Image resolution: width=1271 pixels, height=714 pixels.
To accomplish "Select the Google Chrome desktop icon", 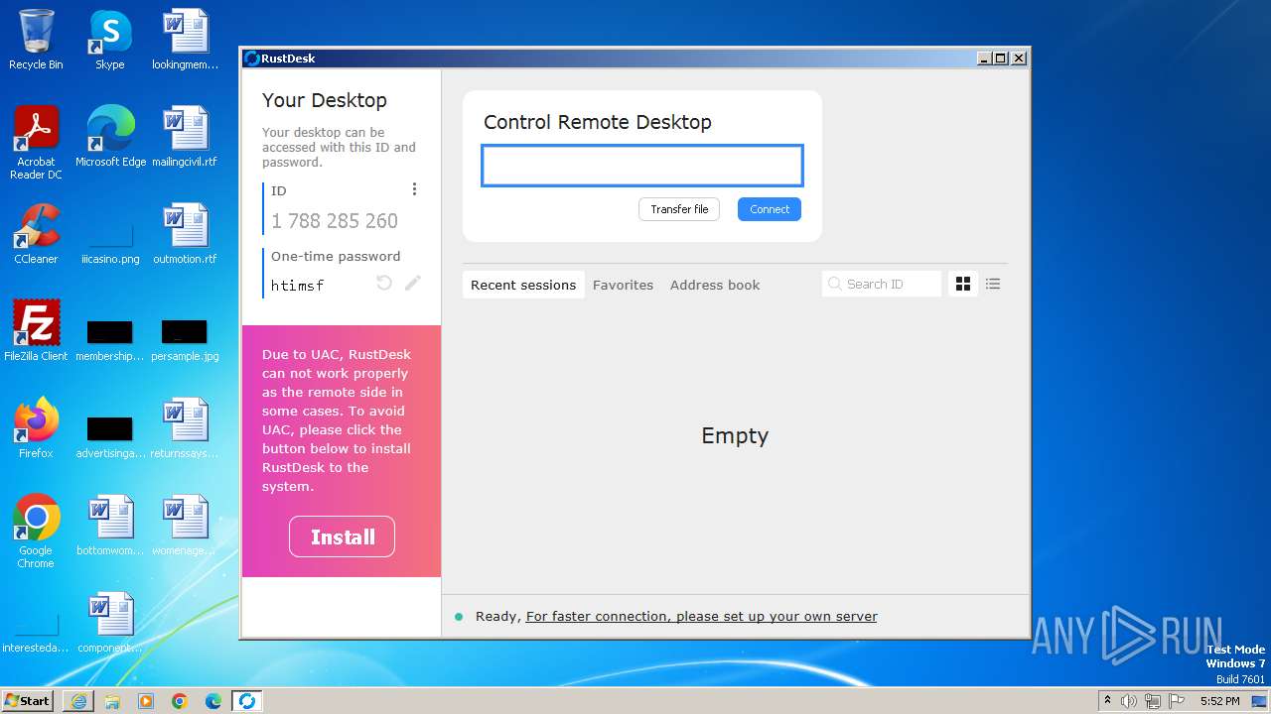I will pos(36,532).
